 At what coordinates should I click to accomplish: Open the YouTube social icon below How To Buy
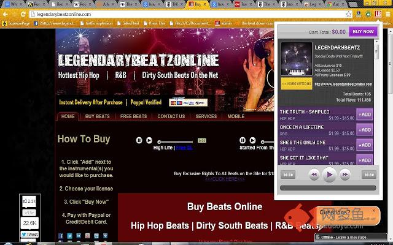[x=87, y=236]
